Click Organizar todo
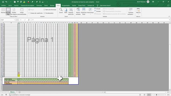Image resolution: width=171 pixels, height=96 pixels. pyautogui.click(x=84, y=11)
